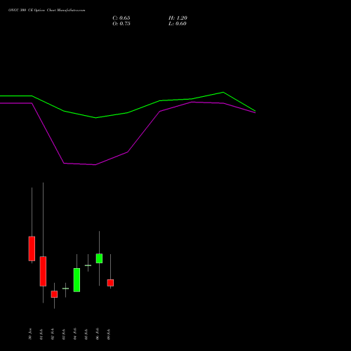The height and width of the screenshot is (351, 351).
Task: Select the small red candle for 02 Feb
Action: click(54, 294)
